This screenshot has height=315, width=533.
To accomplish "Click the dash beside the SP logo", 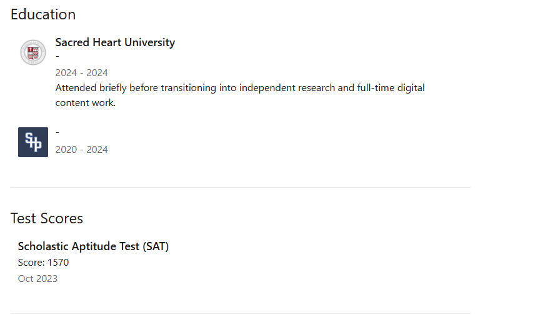I will pos(57,132).
